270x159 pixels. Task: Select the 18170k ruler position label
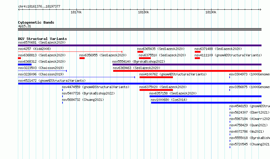click(x=76, y=12)
